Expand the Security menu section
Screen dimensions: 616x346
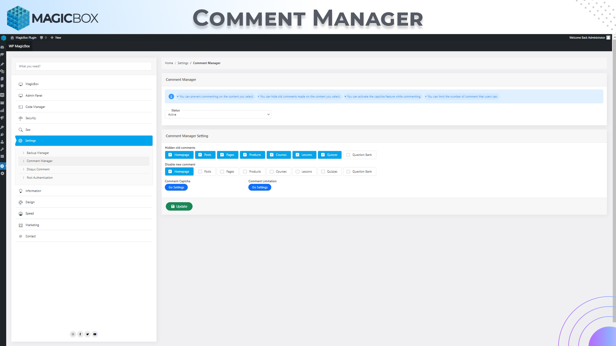(x=84, y=118)
